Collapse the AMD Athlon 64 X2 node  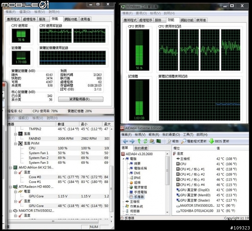(10, 167)
